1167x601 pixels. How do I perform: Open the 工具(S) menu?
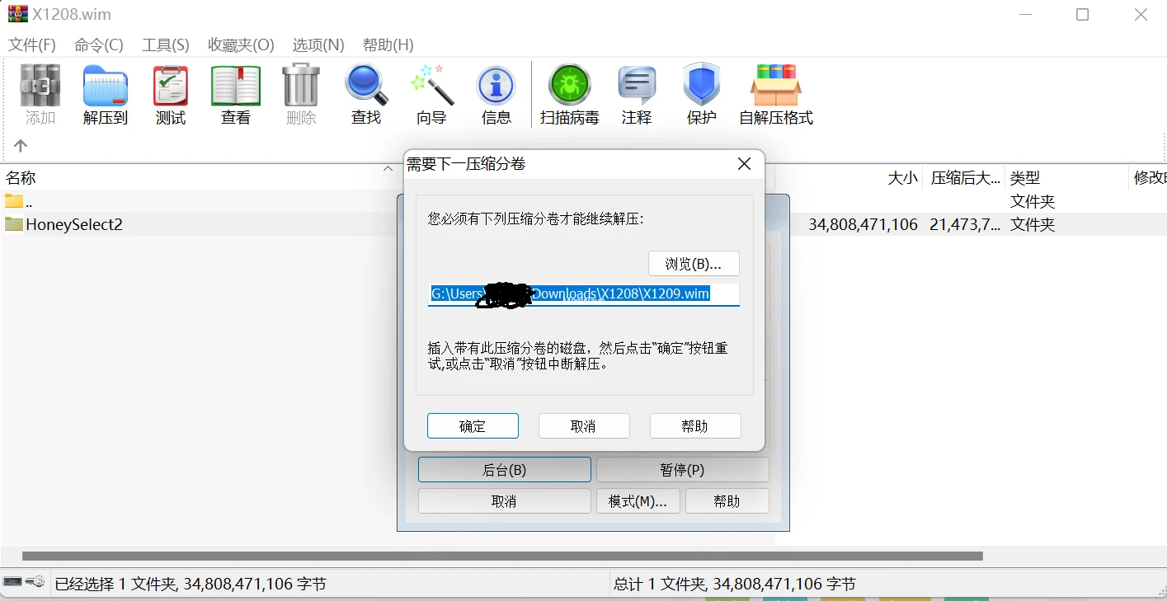165,45
